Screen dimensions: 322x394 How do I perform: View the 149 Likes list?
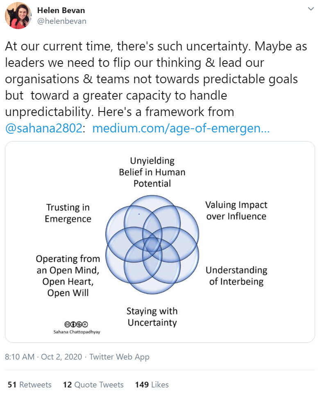pos(152,385)
